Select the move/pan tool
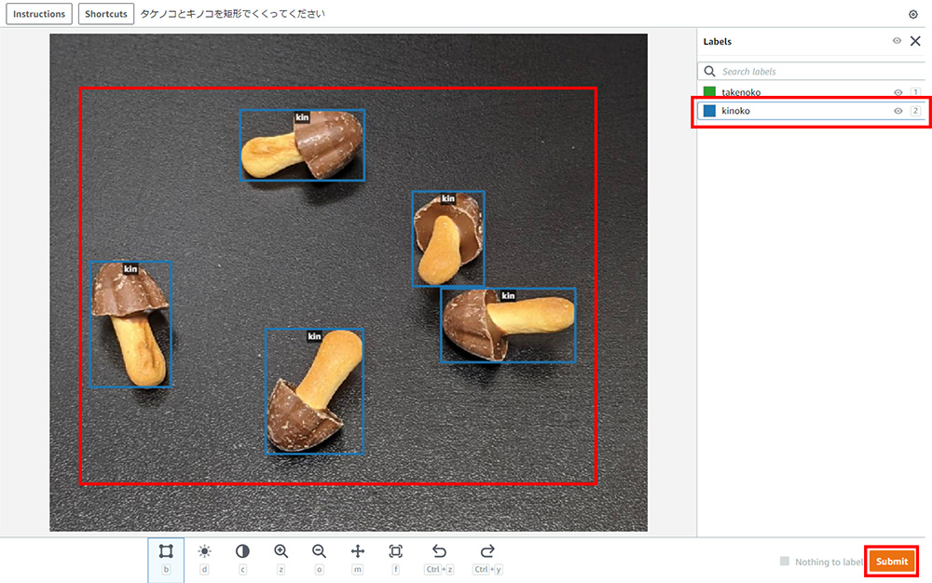932x583 pixels. (x=357, y=551)
